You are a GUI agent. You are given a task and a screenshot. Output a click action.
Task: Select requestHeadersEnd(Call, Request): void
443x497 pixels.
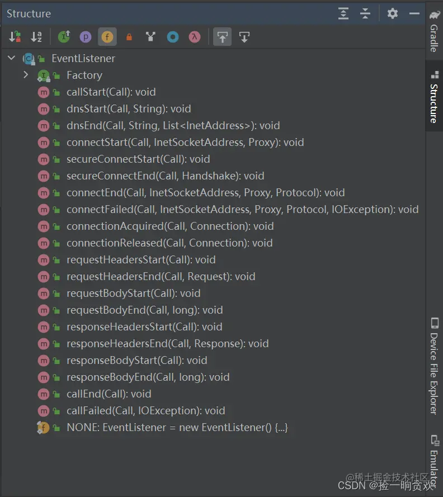pos(161,277)
